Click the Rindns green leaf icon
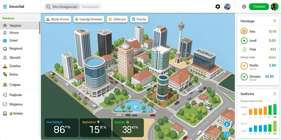The width and height of the screenshot is (281, 140). click(5, 74)
